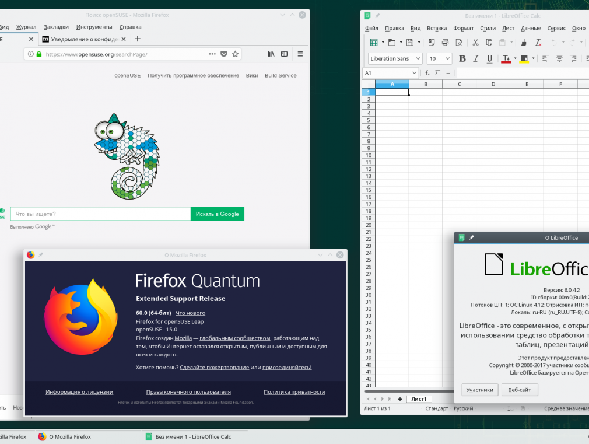Toggle Align Right in Calc

(573, 58)
